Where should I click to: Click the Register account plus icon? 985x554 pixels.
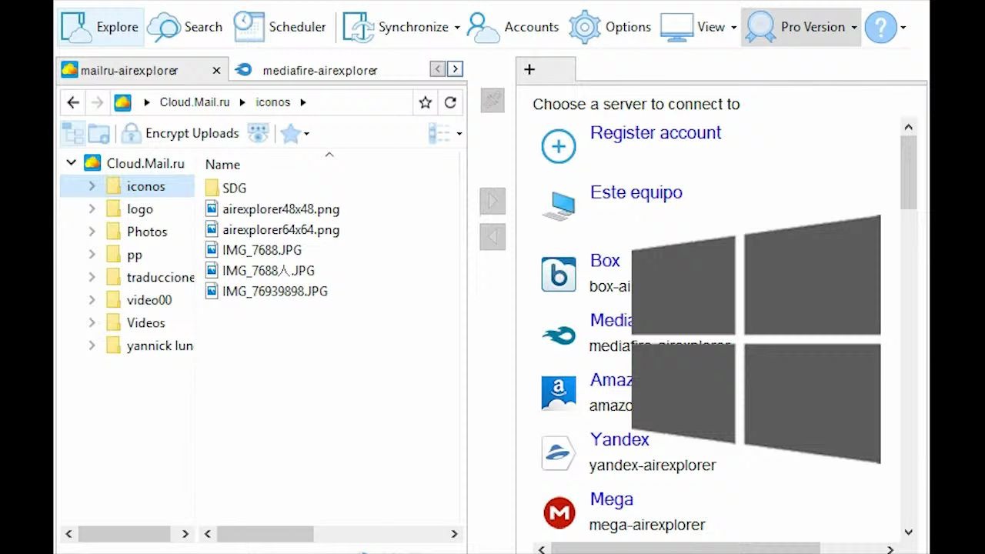(559, 146)
